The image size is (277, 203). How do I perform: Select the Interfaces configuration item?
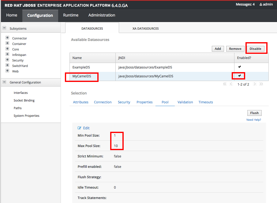click(21, 93)
